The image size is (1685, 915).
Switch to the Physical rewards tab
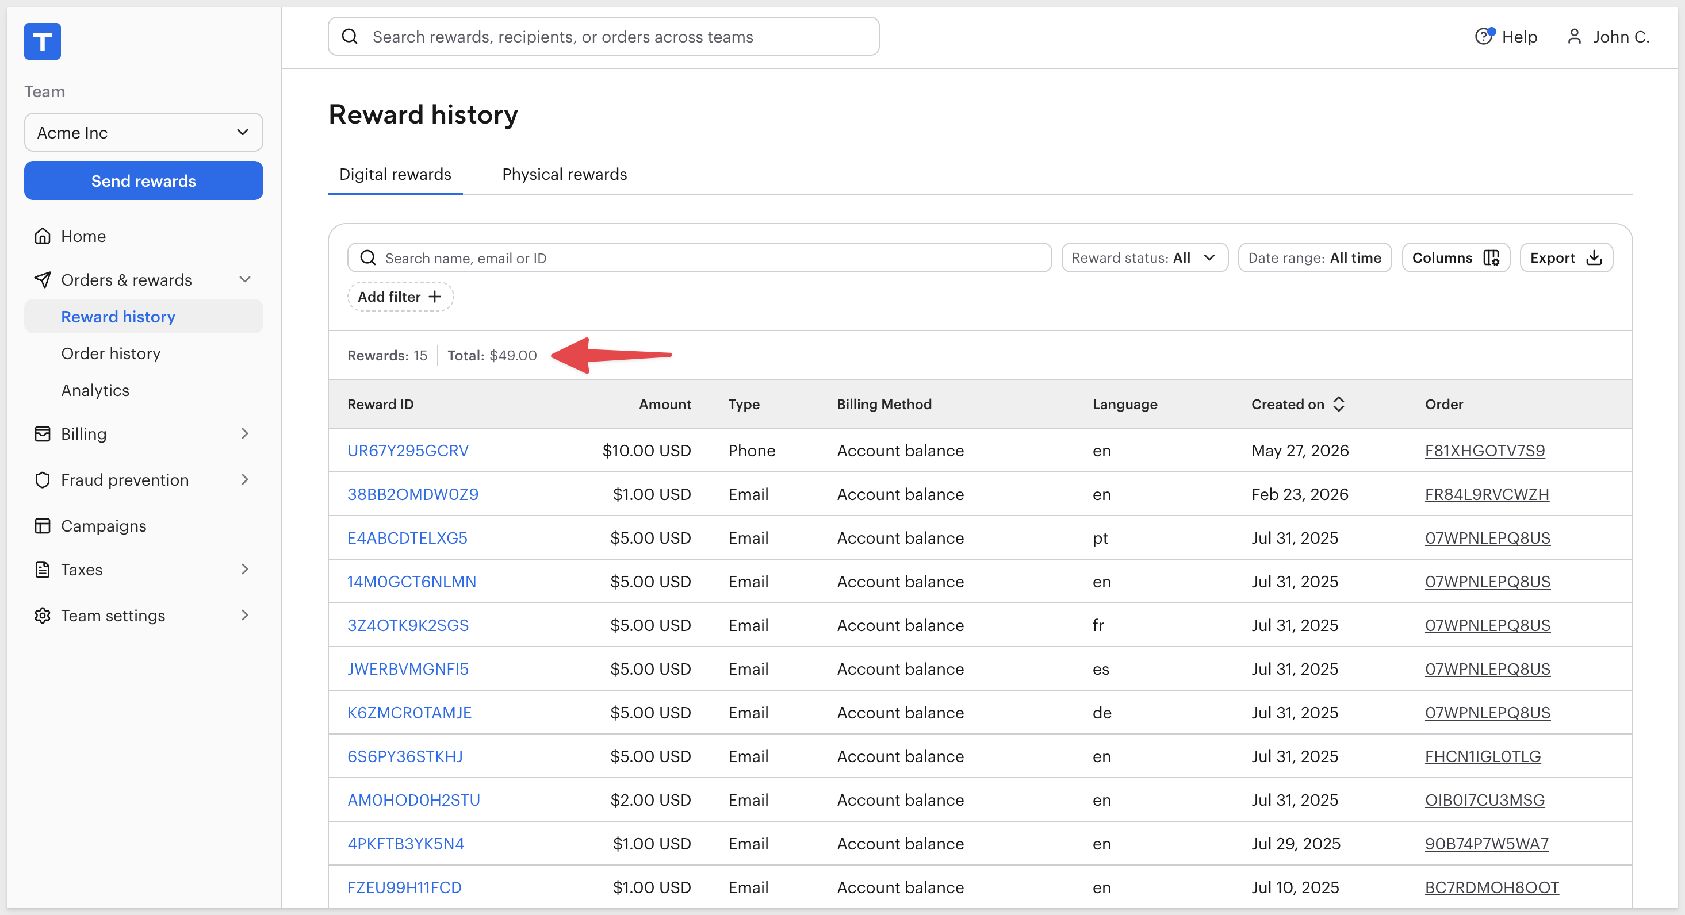tap(565, 175)
